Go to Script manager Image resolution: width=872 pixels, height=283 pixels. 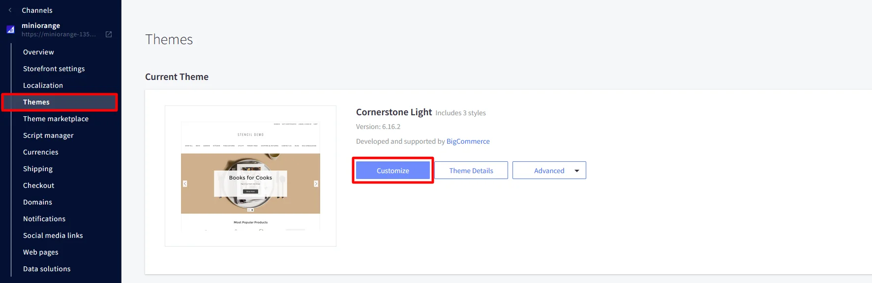coord(48,135)
